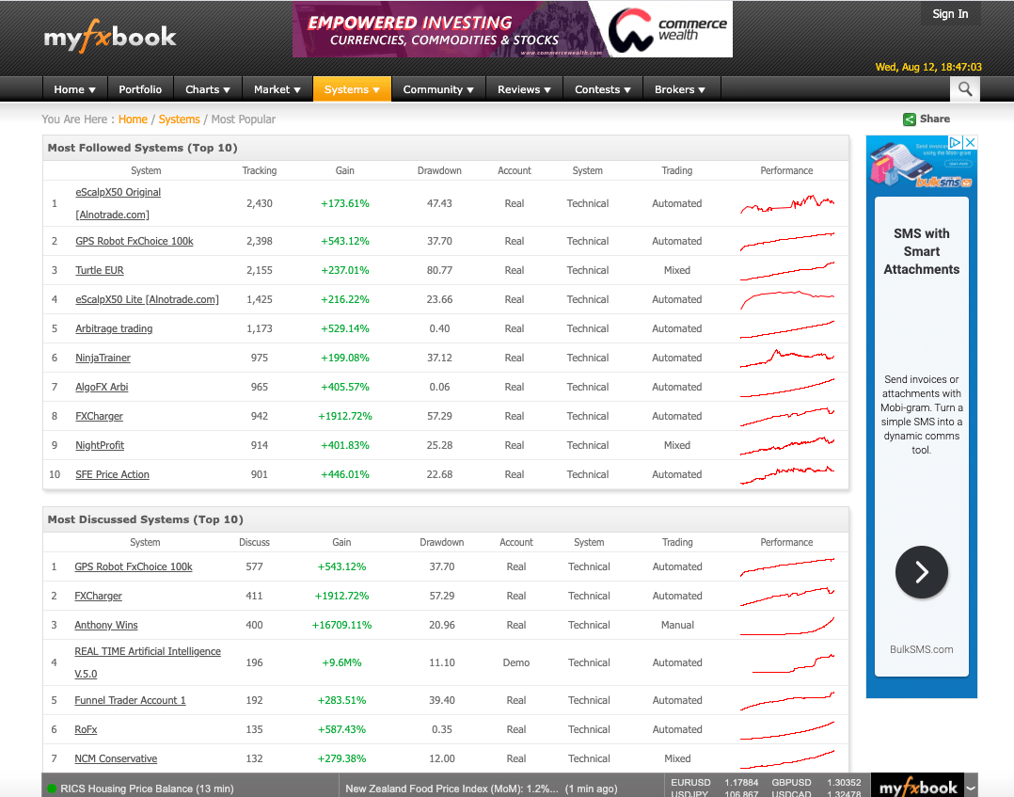Open the Charts dropdown menu
1014x797 pixels.
(207, 88)
